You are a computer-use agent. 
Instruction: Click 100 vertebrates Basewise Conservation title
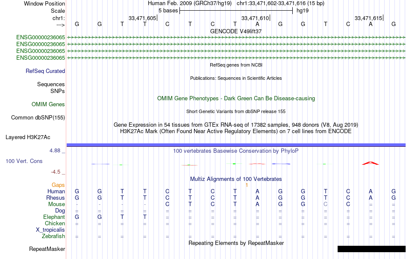[x=236, y=151]
